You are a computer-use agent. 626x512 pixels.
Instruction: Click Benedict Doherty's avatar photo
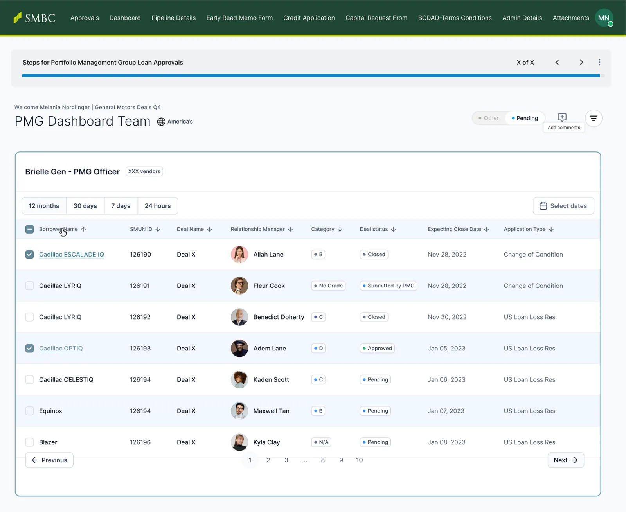(x=239, y=317)
